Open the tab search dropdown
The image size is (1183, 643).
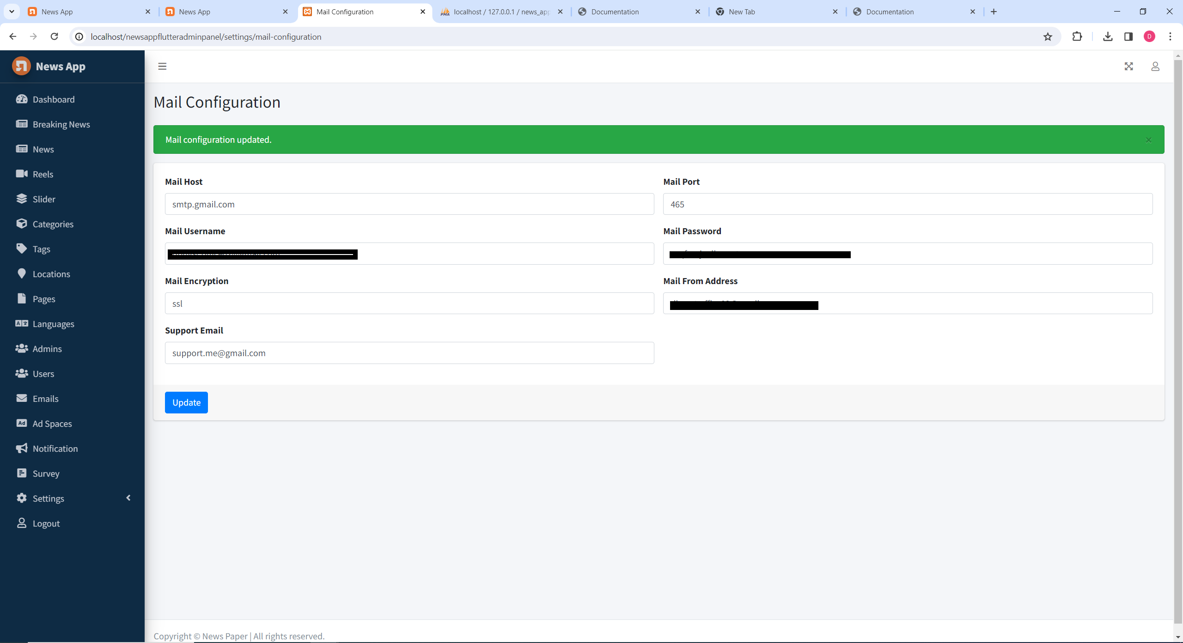[12, 12]
